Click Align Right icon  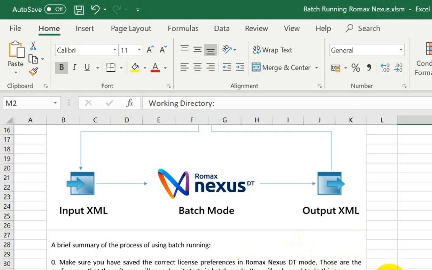click(211, 67)
